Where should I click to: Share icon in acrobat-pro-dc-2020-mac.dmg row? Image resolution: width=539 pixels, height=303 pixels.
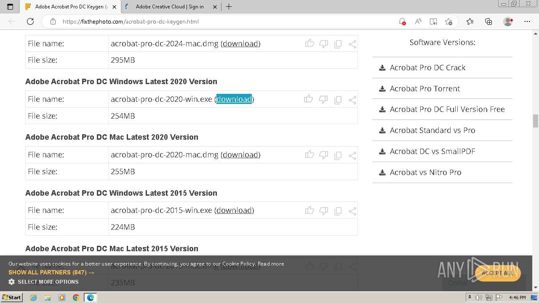tap(352, 155)
